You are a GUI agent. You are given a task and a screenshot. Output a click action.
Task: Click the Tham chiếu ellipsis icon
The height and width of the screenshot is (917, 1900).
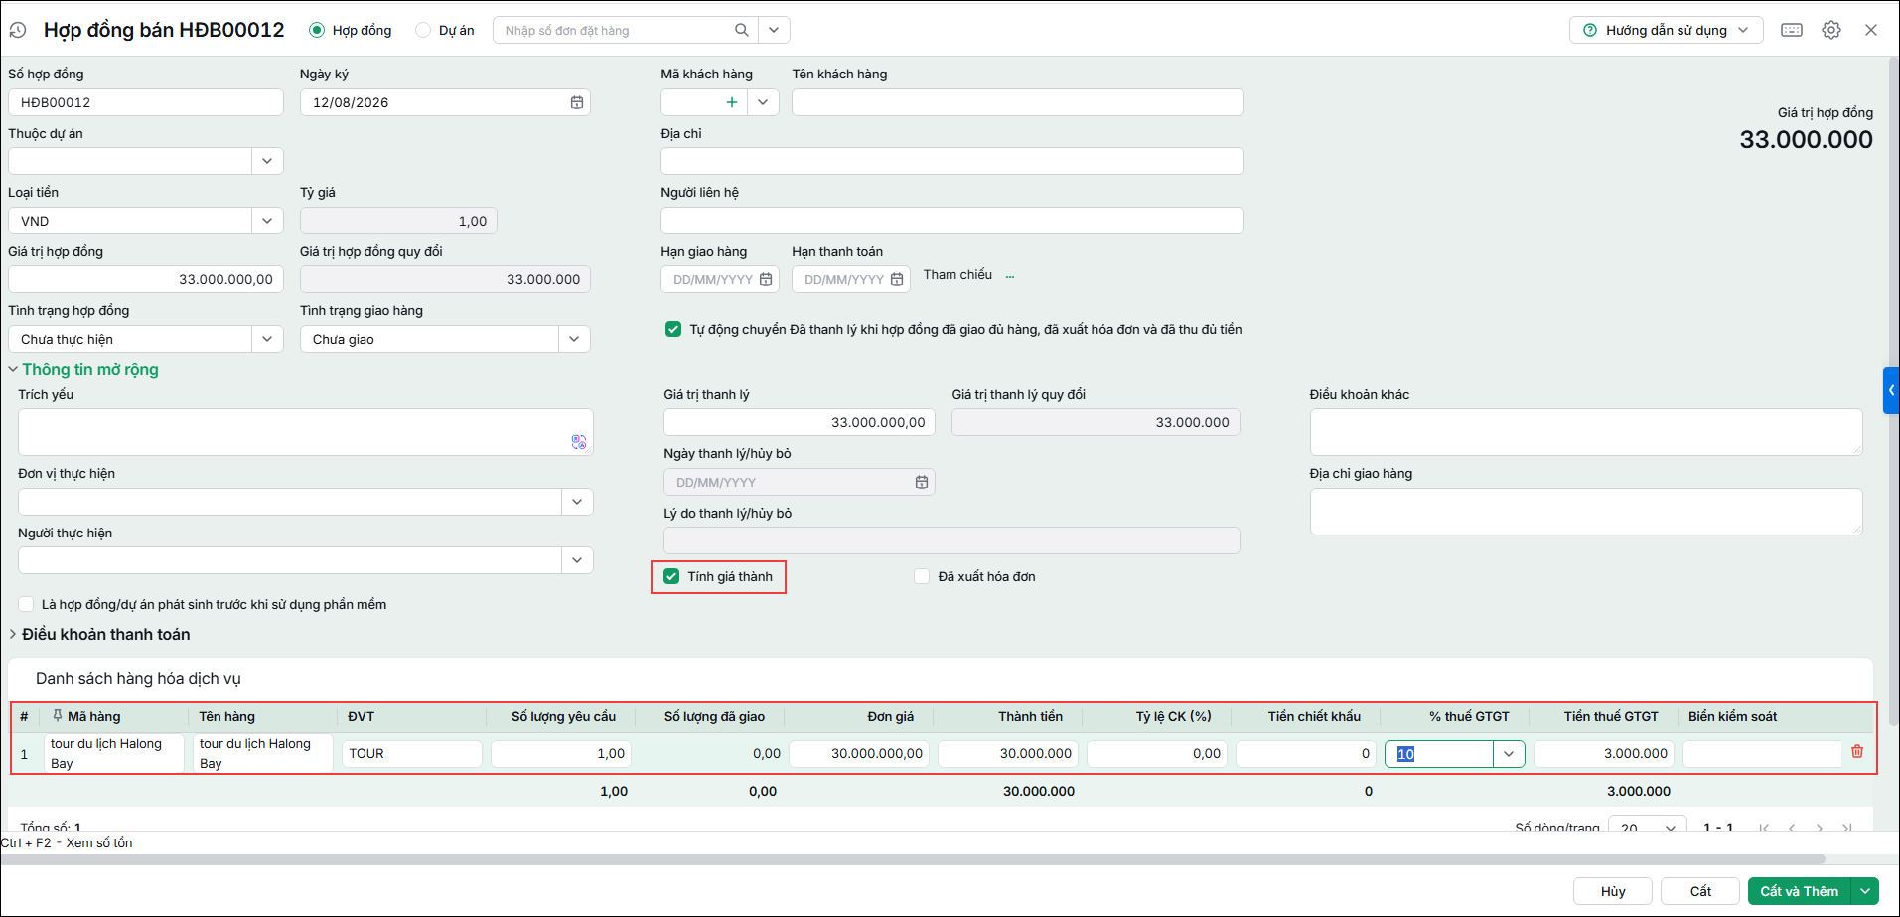pos(1010,275)
